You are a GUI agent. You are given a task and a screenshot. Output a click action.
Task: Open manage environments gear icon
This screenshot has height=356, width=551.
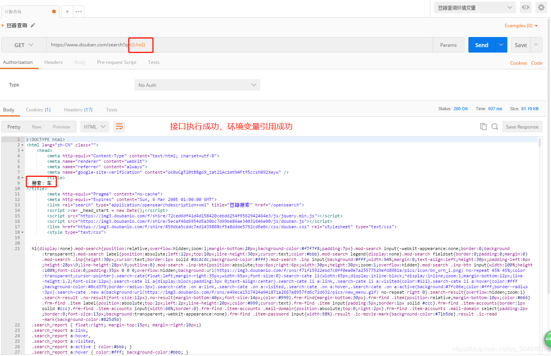541,7
